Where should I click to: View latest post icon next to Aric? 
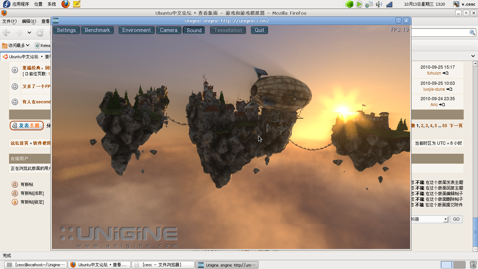pos(442,105)
